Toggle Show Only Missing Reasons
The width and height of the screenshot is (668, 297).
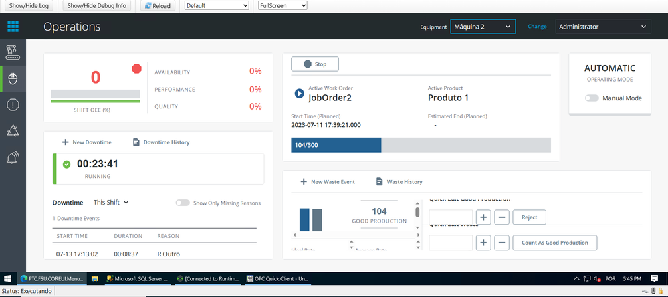click(182, 203)
